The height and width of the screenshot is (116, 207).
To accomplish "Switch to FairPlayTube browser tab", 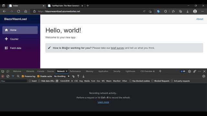I will (65, 6).
